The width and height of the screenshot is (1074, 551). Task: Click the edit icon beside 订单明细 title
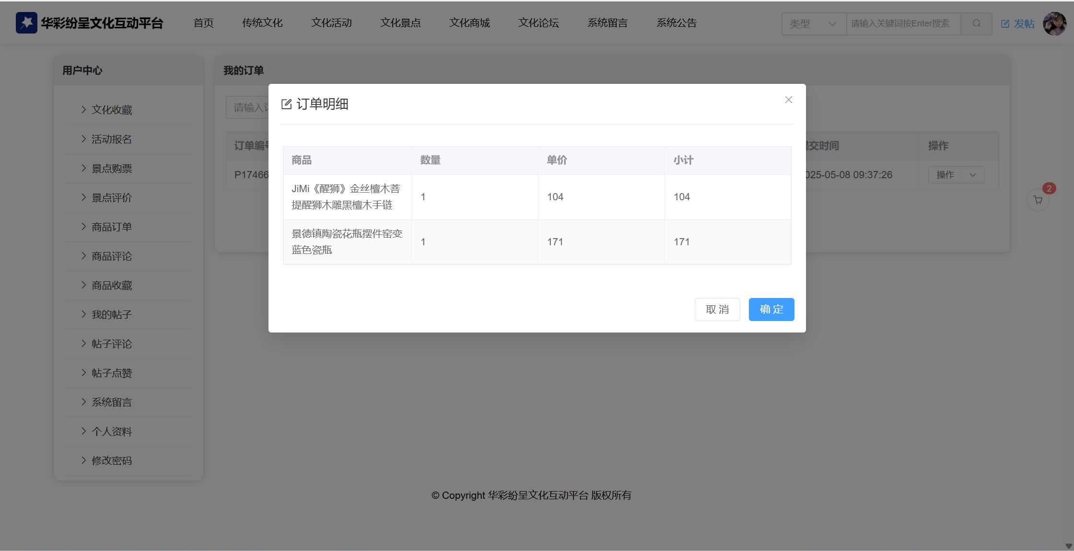tap(286, 104)
